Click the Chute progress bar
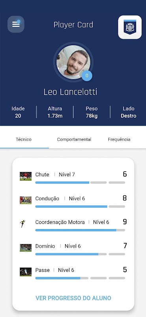Viewport: 146px width, 317px height. click(x=80, y=183)
